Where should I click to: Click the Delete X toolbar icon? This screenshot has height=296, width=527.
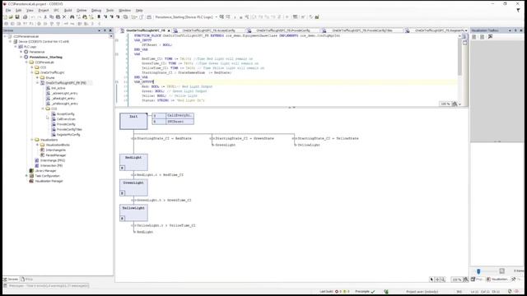click(x=64, y=16)
